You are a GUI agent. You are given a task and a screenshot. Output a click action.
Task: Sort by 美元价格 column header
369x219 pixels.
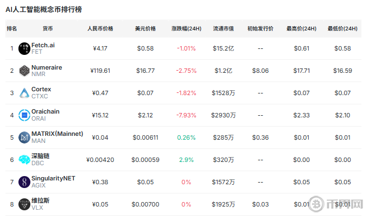tap(145, 28)
